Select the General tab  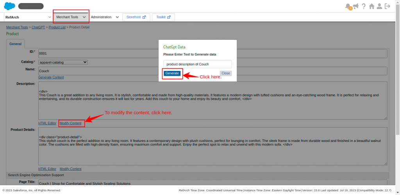tap(15, 44)
